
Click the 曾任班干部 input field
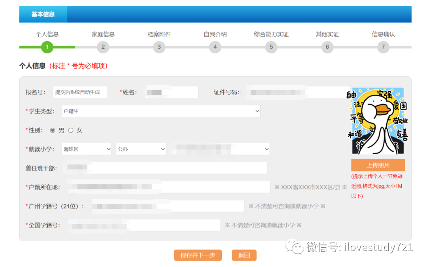166,168
